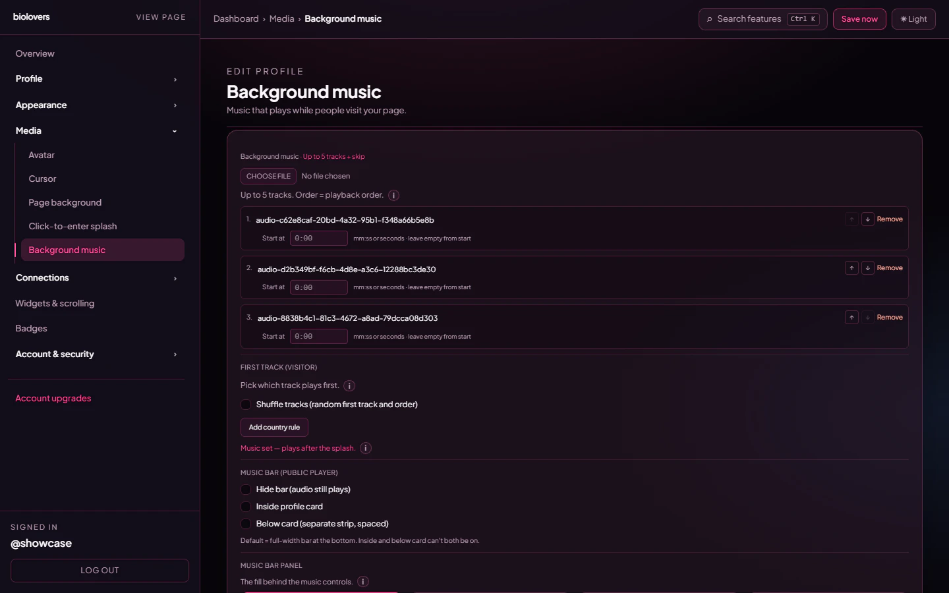The width and height of the screenshot is (949, 593).
Task: Move track 1 down with the down arrow icon
Action: [x=867, y=219]
